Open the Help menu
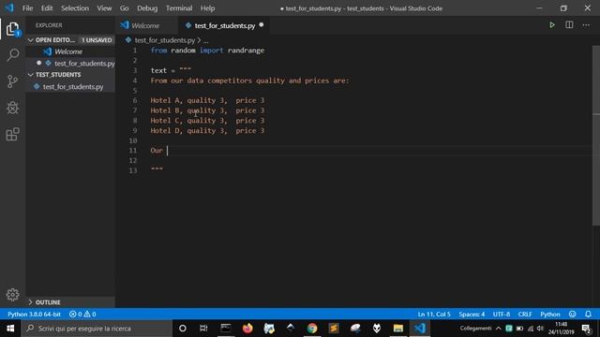The width and height of the screenshot is (600, 337). [x=207, y=8]
